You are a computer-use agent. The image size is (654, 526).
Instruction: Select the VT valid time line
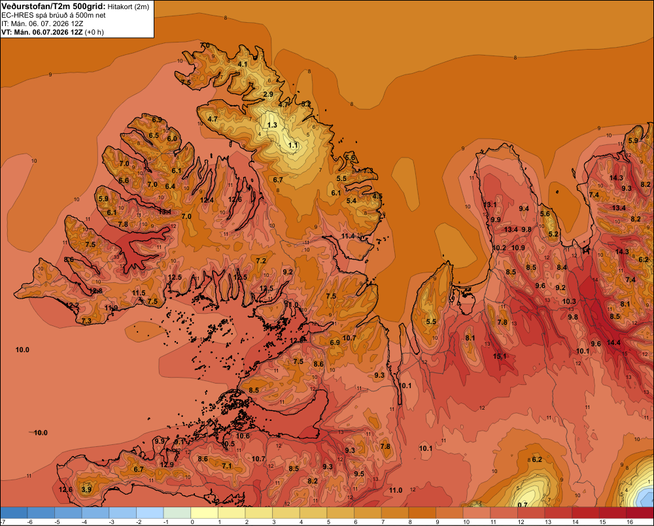click(52, 32)
